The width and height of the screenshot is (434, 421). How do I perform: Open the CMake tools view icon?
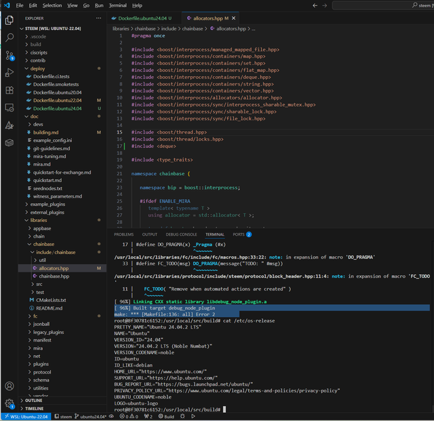pyautogui.click(x=9, y=125)
